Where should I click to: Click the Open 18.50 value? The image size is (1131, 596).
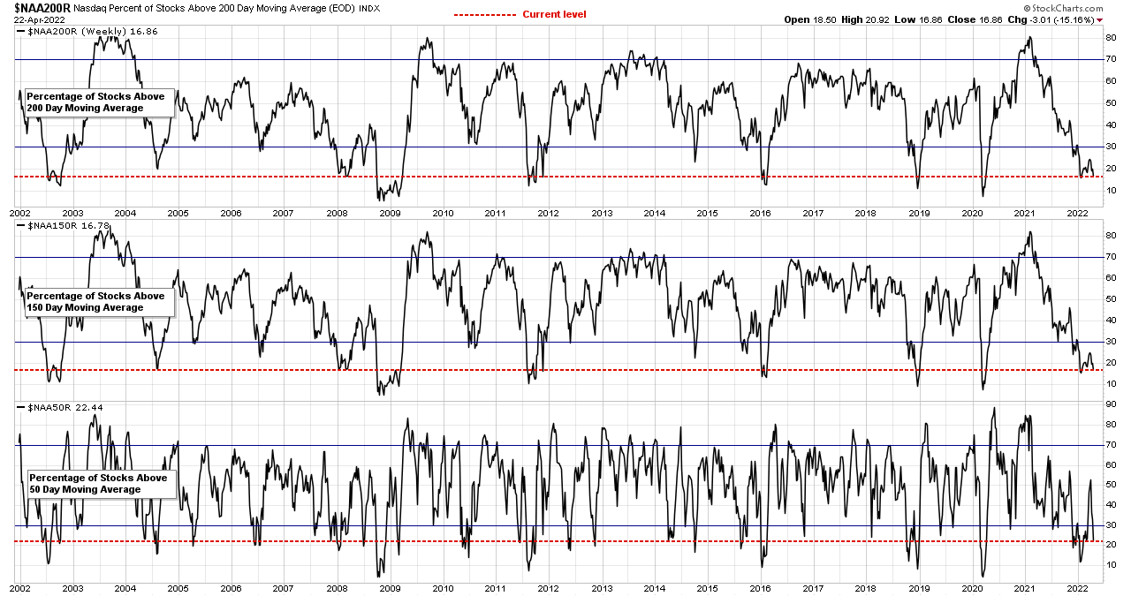pyautogui.click(x=808, y=20)
